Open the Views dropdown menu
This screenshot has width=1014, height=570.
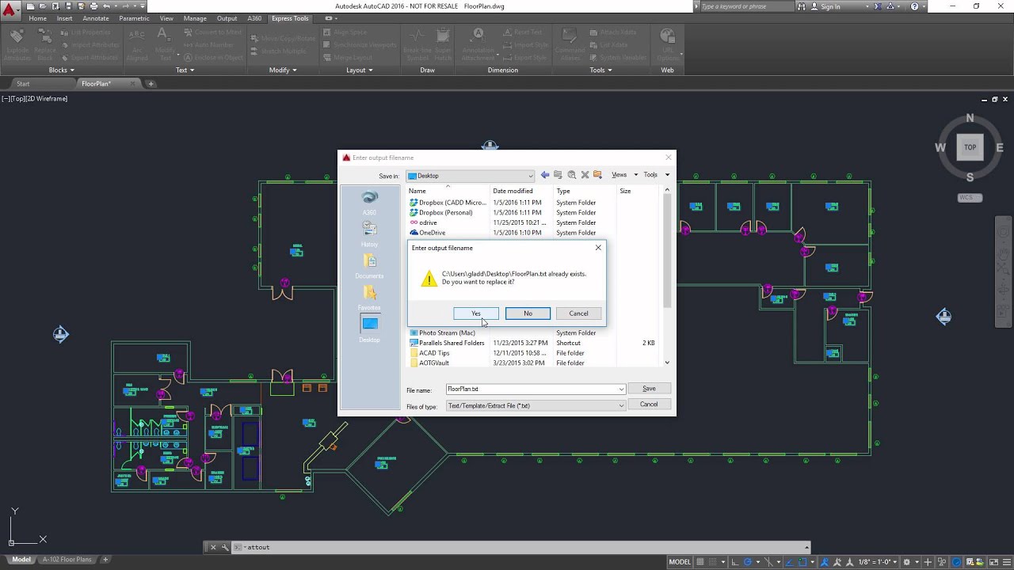click(x=624, y=175)
